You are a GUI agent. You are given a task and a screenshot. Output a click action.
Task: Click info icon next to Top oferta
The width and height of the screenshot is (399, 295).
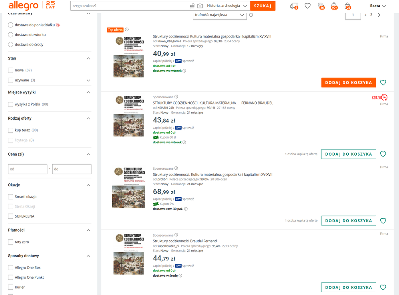click(127, 30)
